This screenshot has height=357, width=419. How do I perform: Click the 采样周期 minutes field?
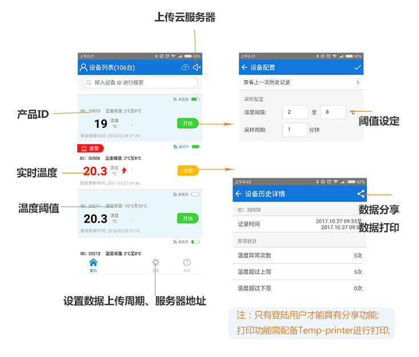pyautogui.click(x=295, y=130)
